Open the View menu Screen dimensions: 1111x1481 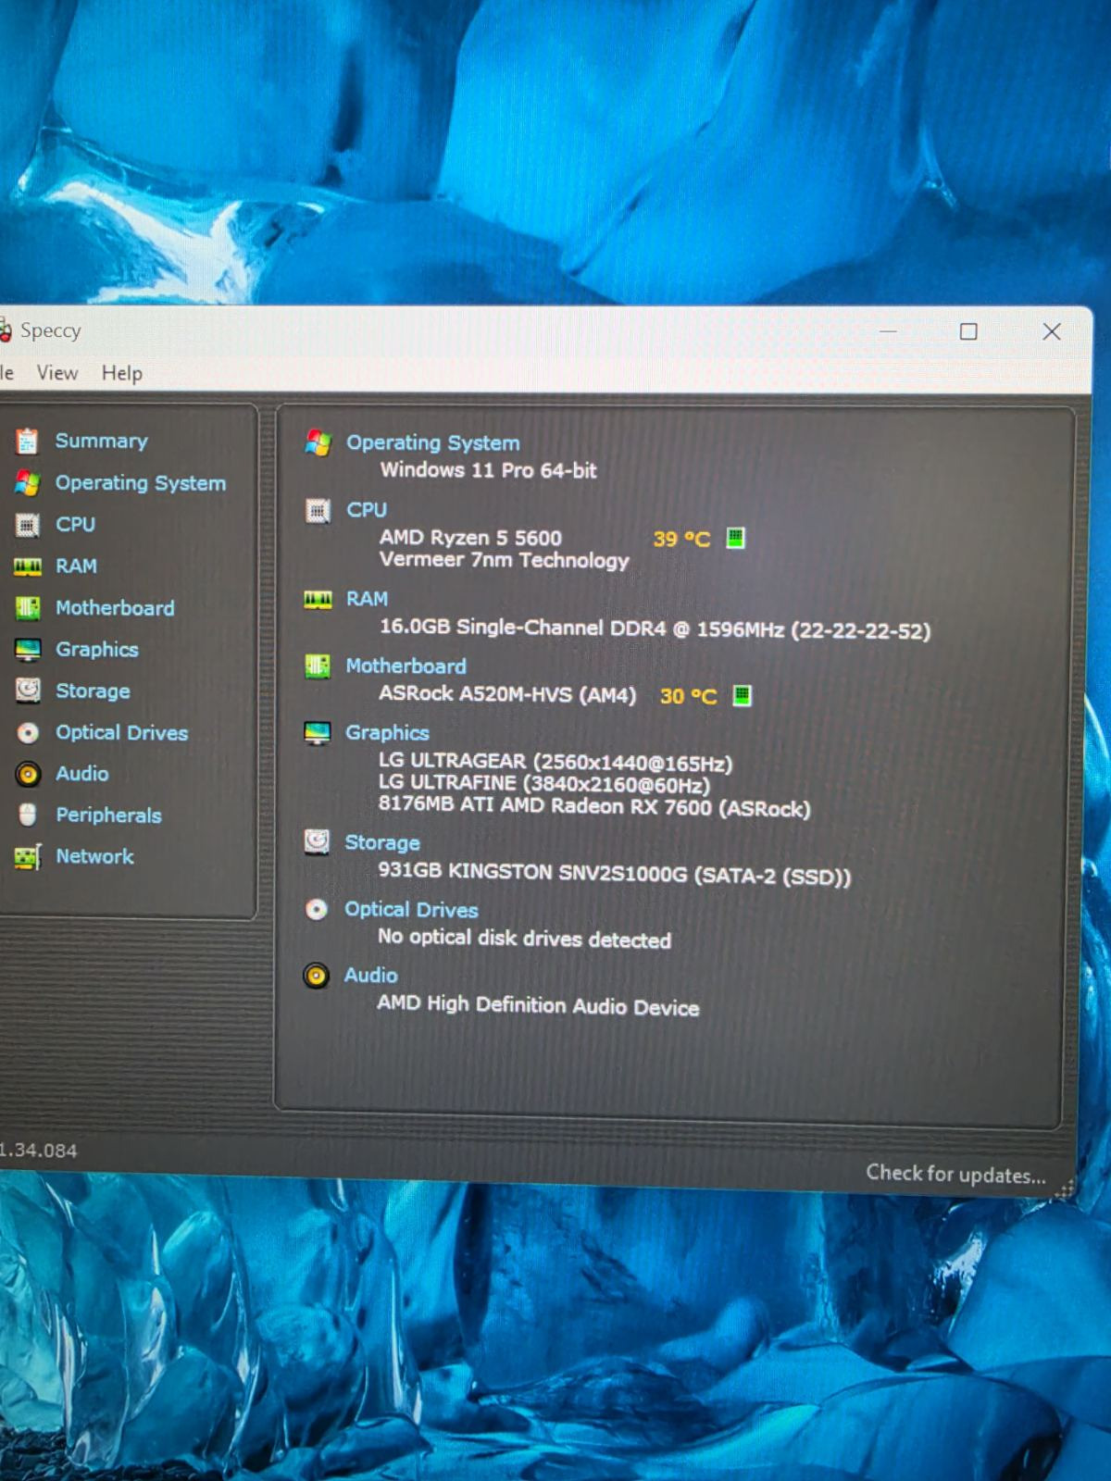tap(57, 373)
